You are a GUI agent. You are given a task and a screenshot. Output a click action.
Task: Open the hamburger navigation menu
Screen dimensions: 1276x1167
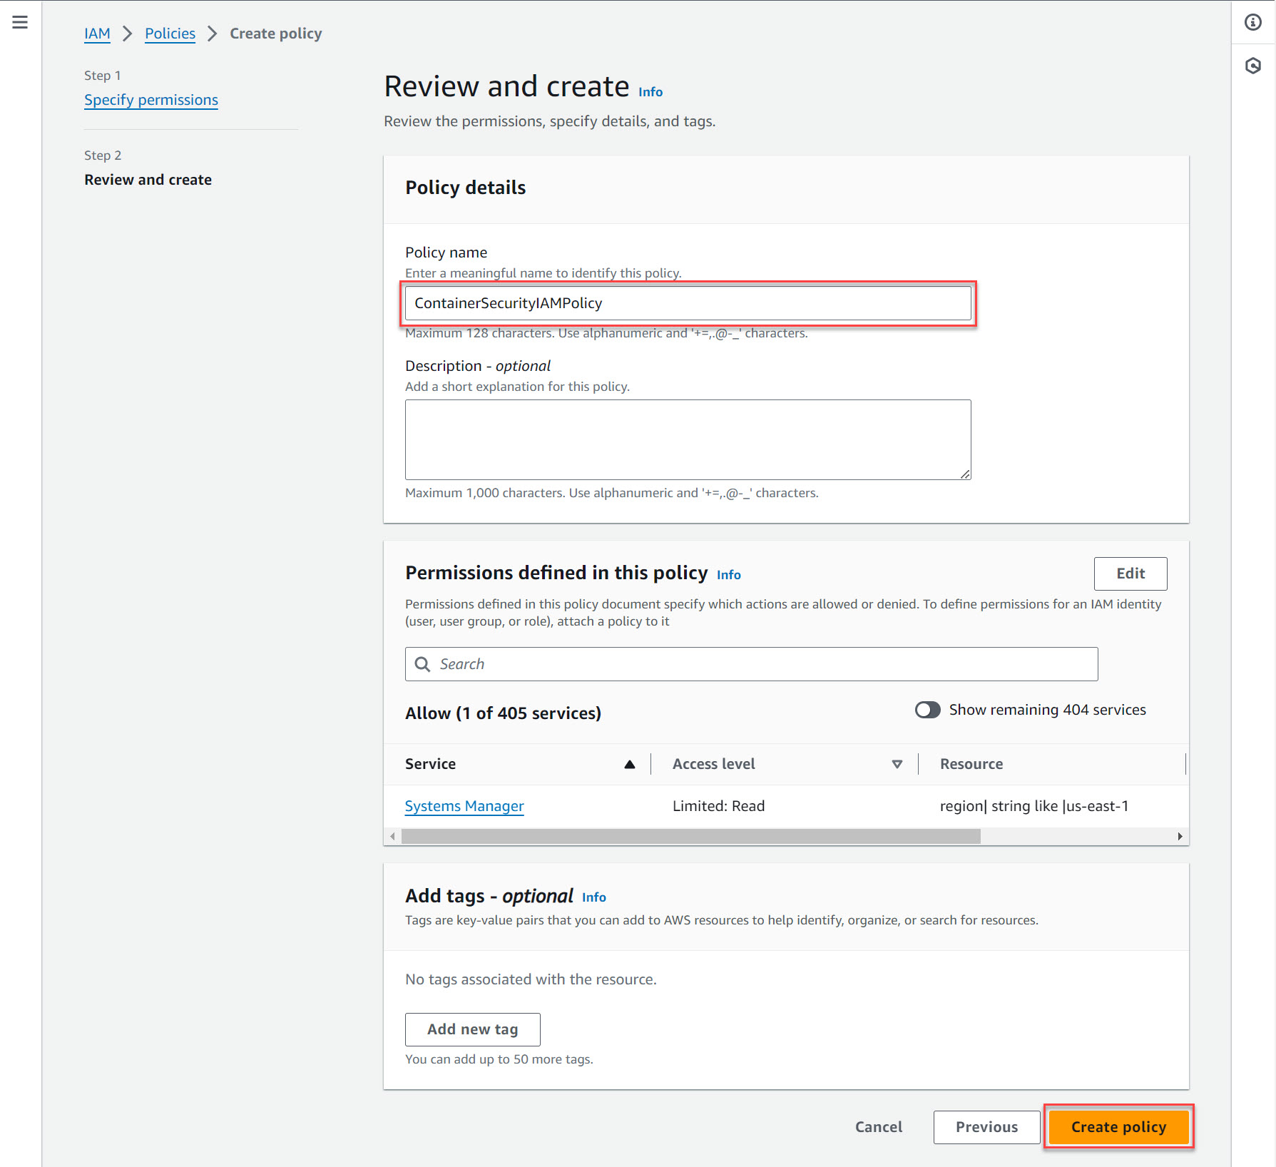click(20, 22)
